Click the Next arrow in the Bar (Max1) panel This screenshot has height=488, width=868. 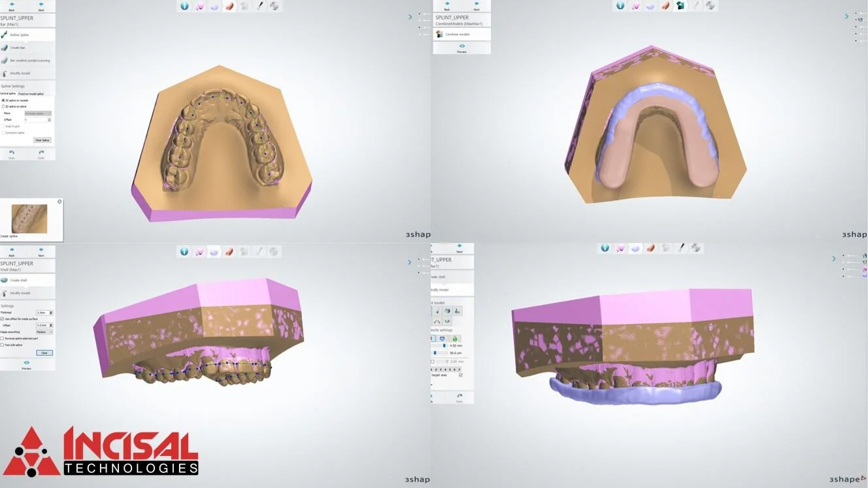[41, 7]
